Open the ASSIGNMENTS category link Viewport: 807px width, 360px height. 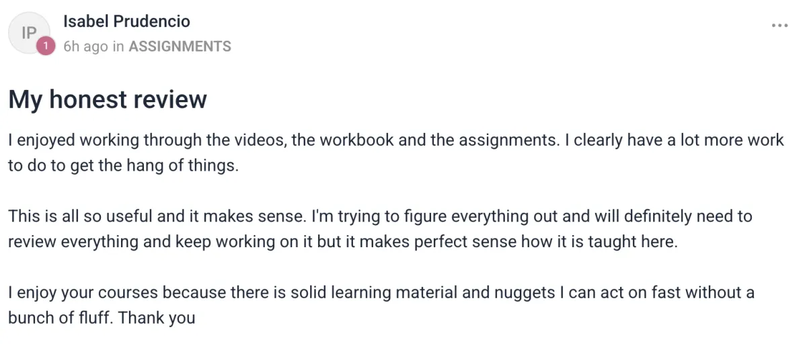coord(180,46)
